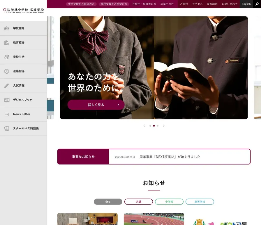Open 資料請求 link in header
Screen dimensions: 261x225
(212, 4)
